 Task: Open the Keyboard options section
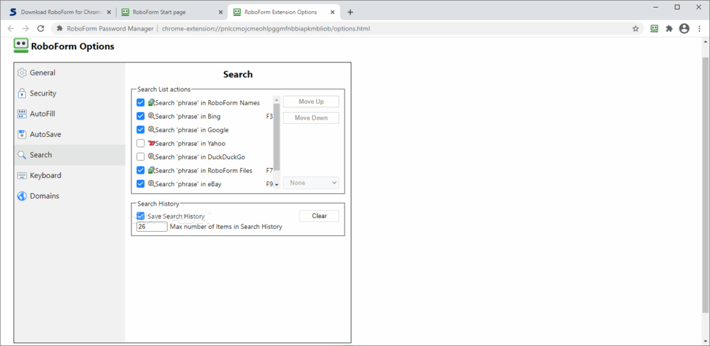(x=70, y=175)
